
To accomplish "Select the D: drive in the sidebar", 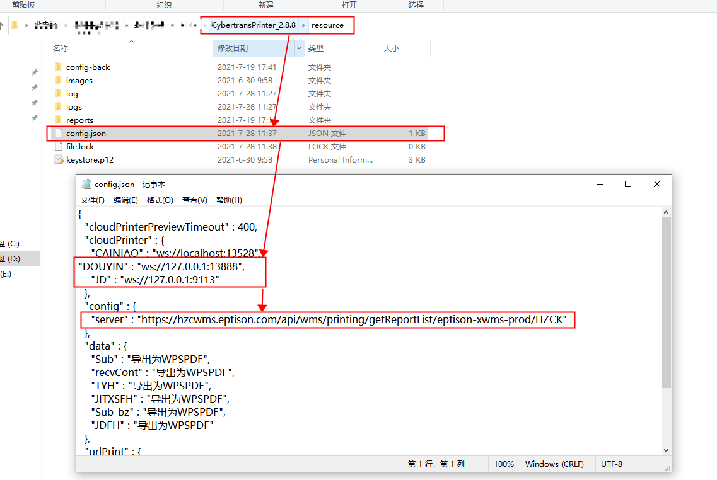I will point(13,259).
